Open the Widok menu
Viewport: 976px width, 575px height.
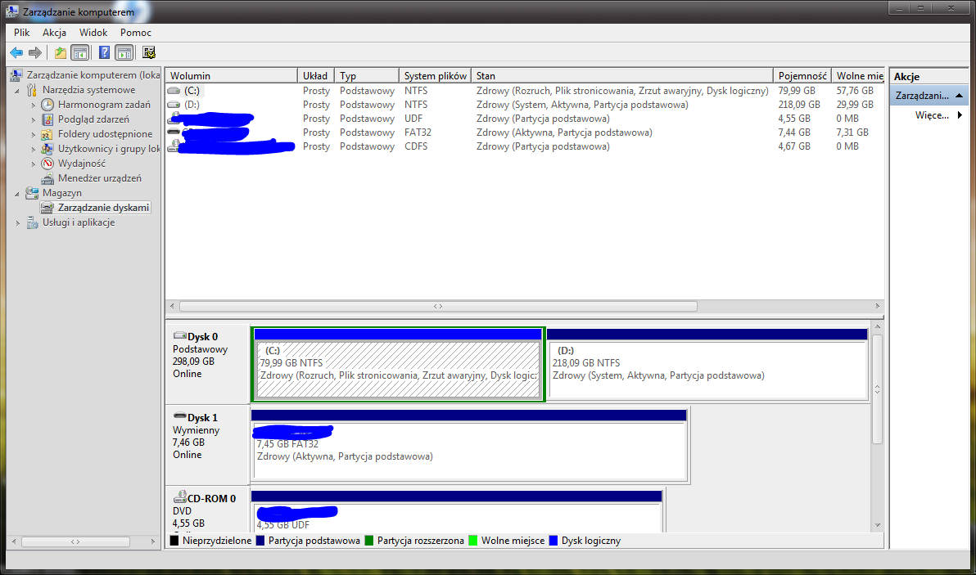(93, 33)
